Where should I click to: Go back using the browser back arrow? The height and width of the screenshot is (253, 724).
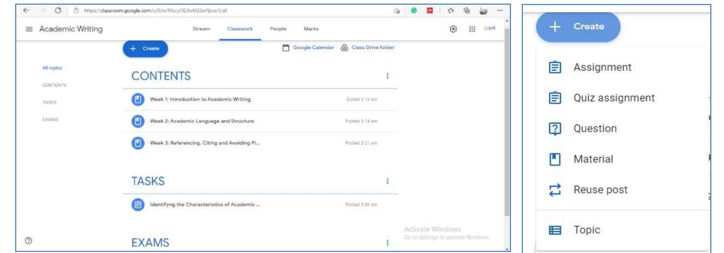[x=26, y=10]
